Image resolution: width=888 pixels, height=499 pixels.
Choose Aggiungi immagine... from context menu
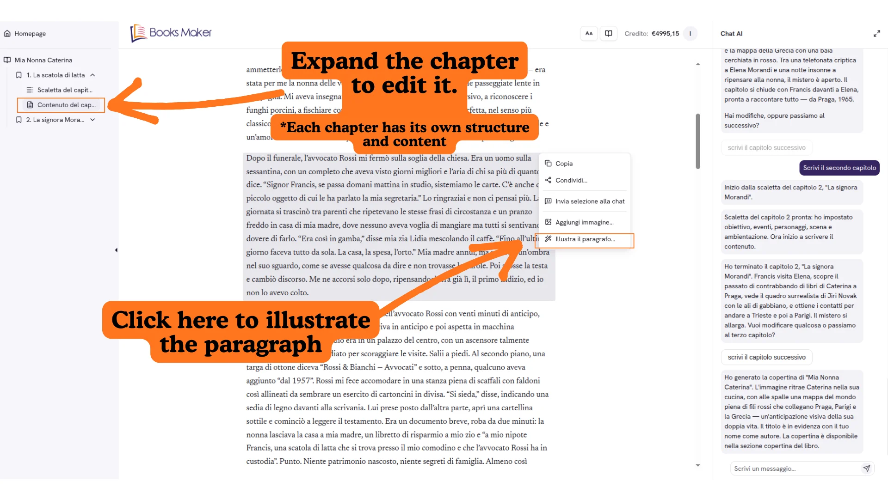click(x=585, y=222)
